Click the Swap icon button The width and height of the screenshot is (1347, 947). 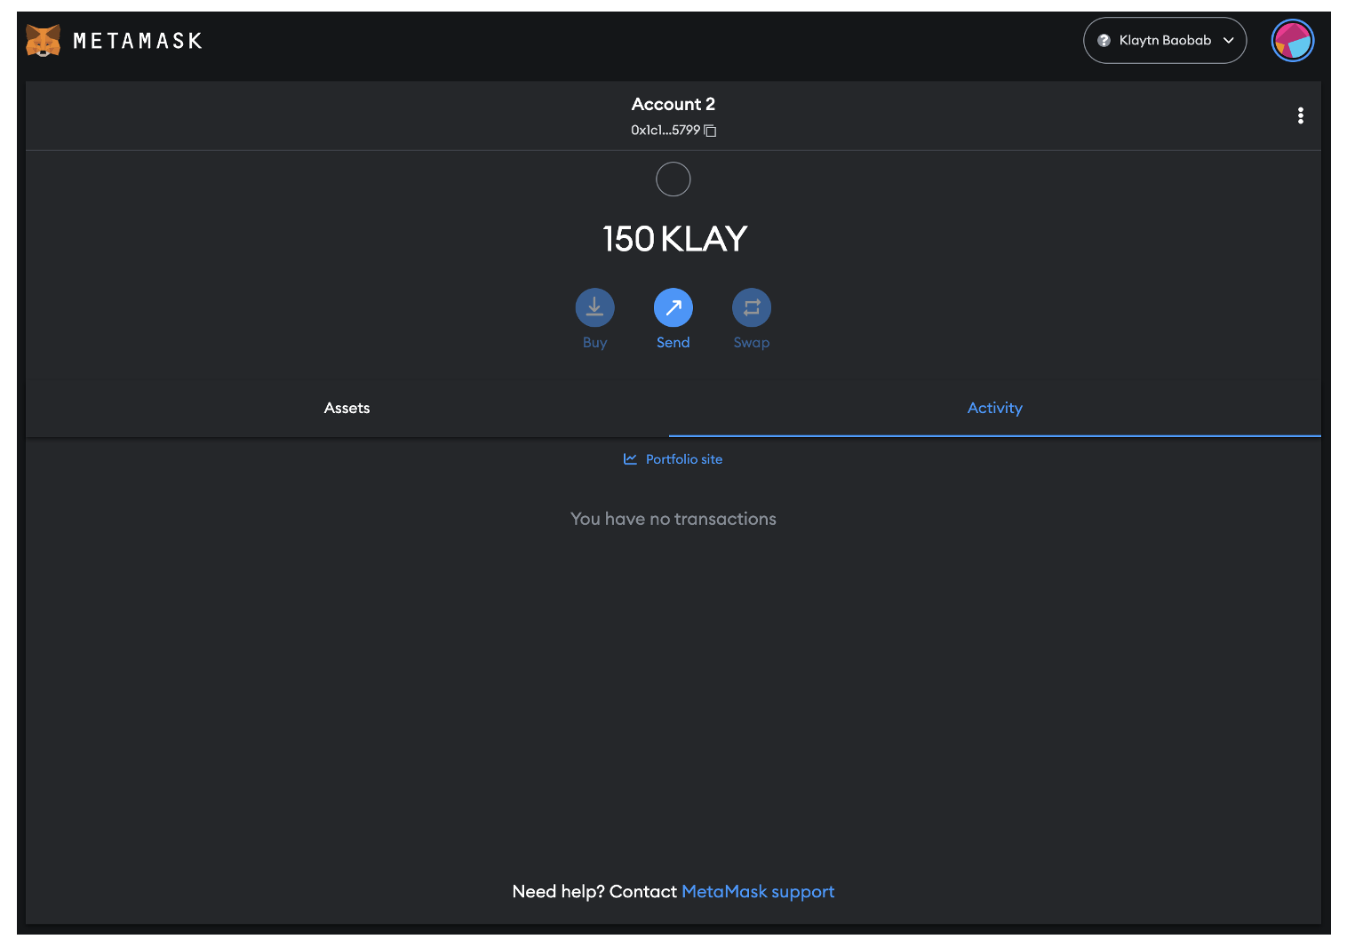[752, 307]
